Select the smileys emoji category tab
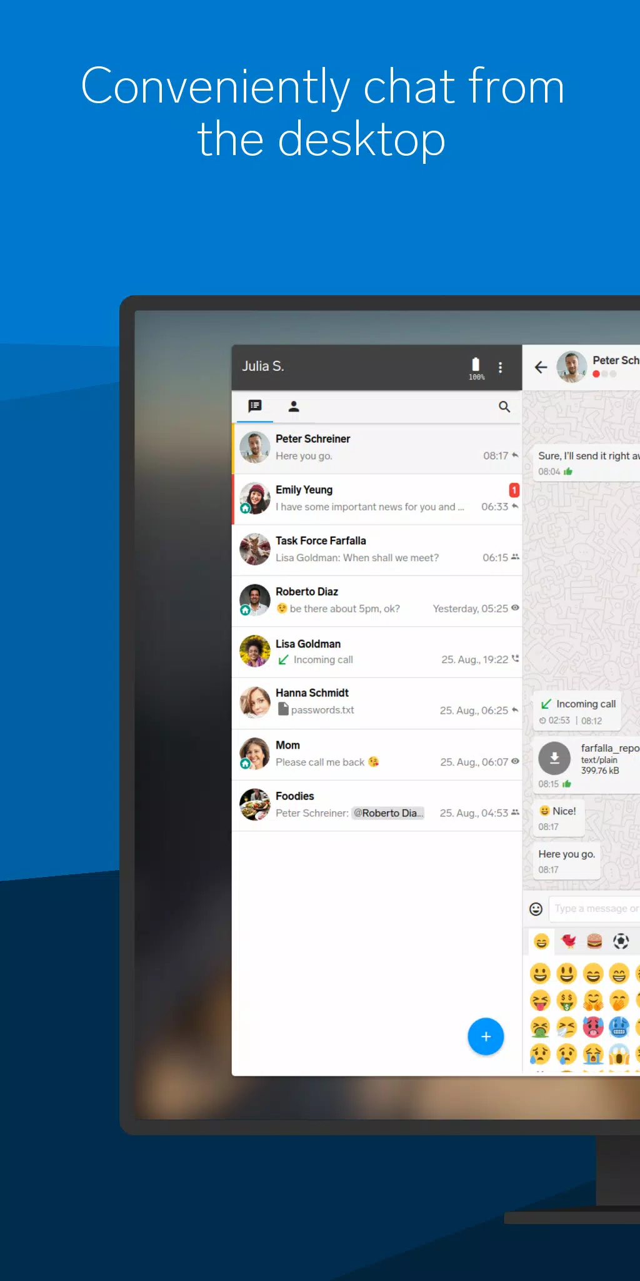The image size is (640, 1281). [x=541, y=941]
